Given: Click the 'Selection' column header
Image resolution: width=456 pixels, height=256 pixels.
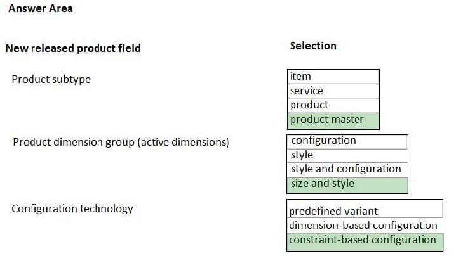Looking at the screenshot, I should (313, 46).
